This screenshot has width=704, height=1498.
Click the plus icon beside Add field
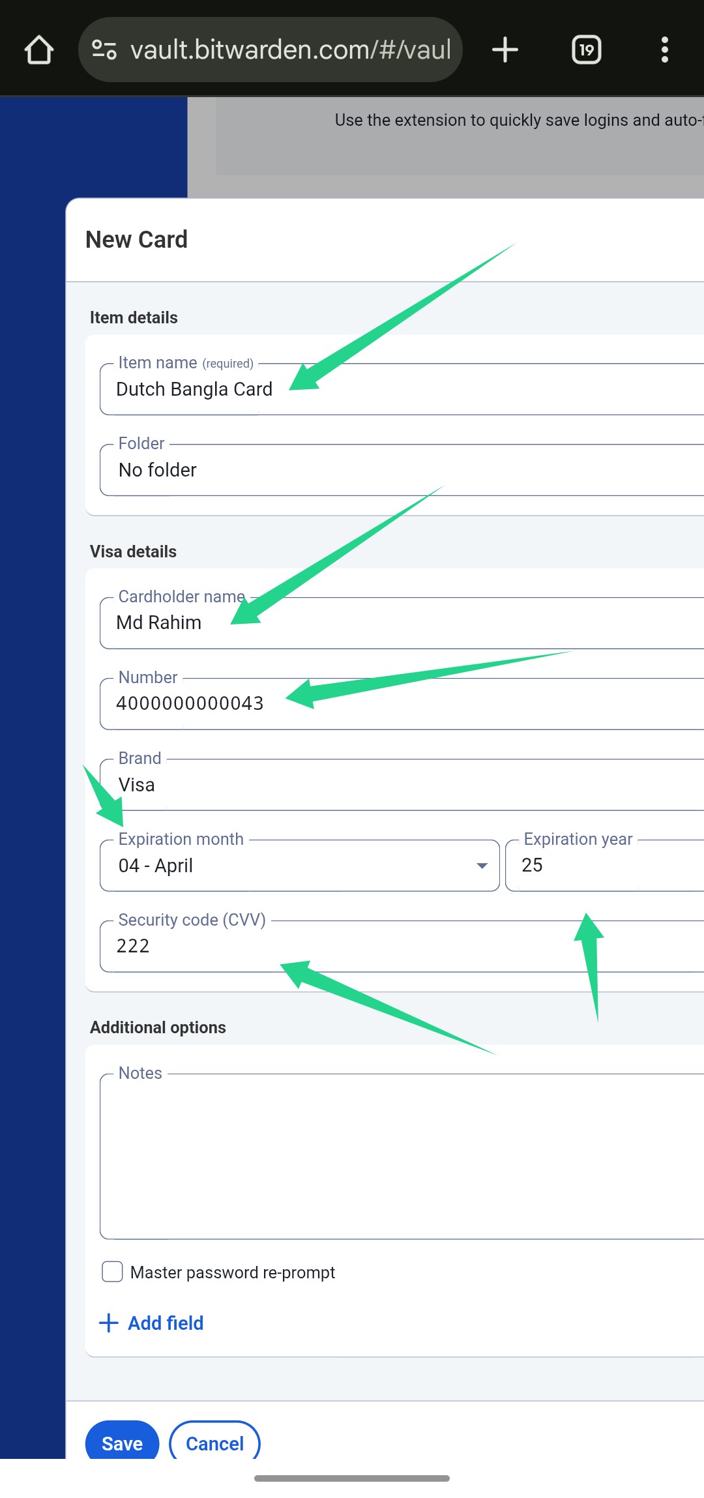point(108,1323)
